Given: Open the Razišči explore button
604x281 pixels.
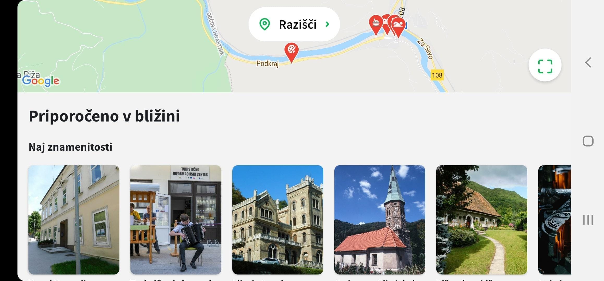Looking at the screenshot, I should pos(294,24).
